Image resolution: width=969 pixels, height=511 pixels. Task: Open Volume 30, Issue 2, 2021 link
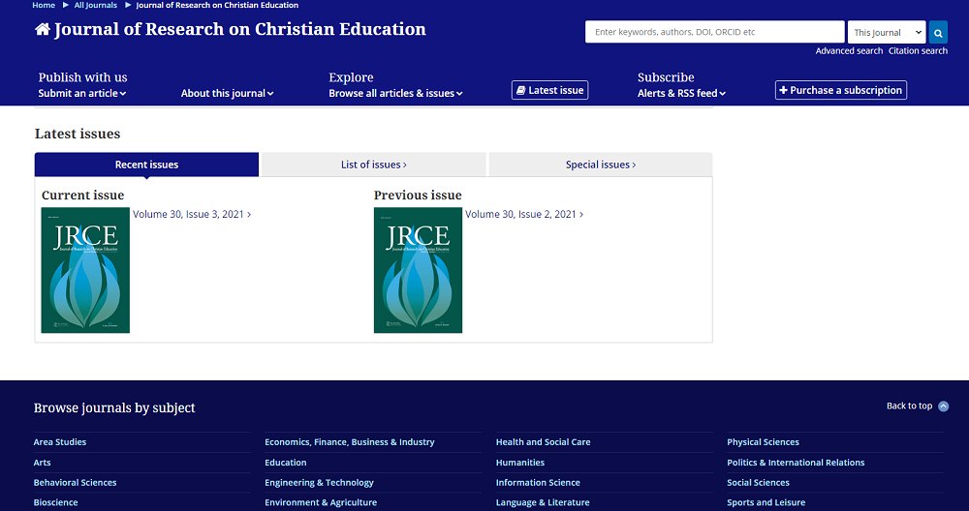(x=524, y=214)
